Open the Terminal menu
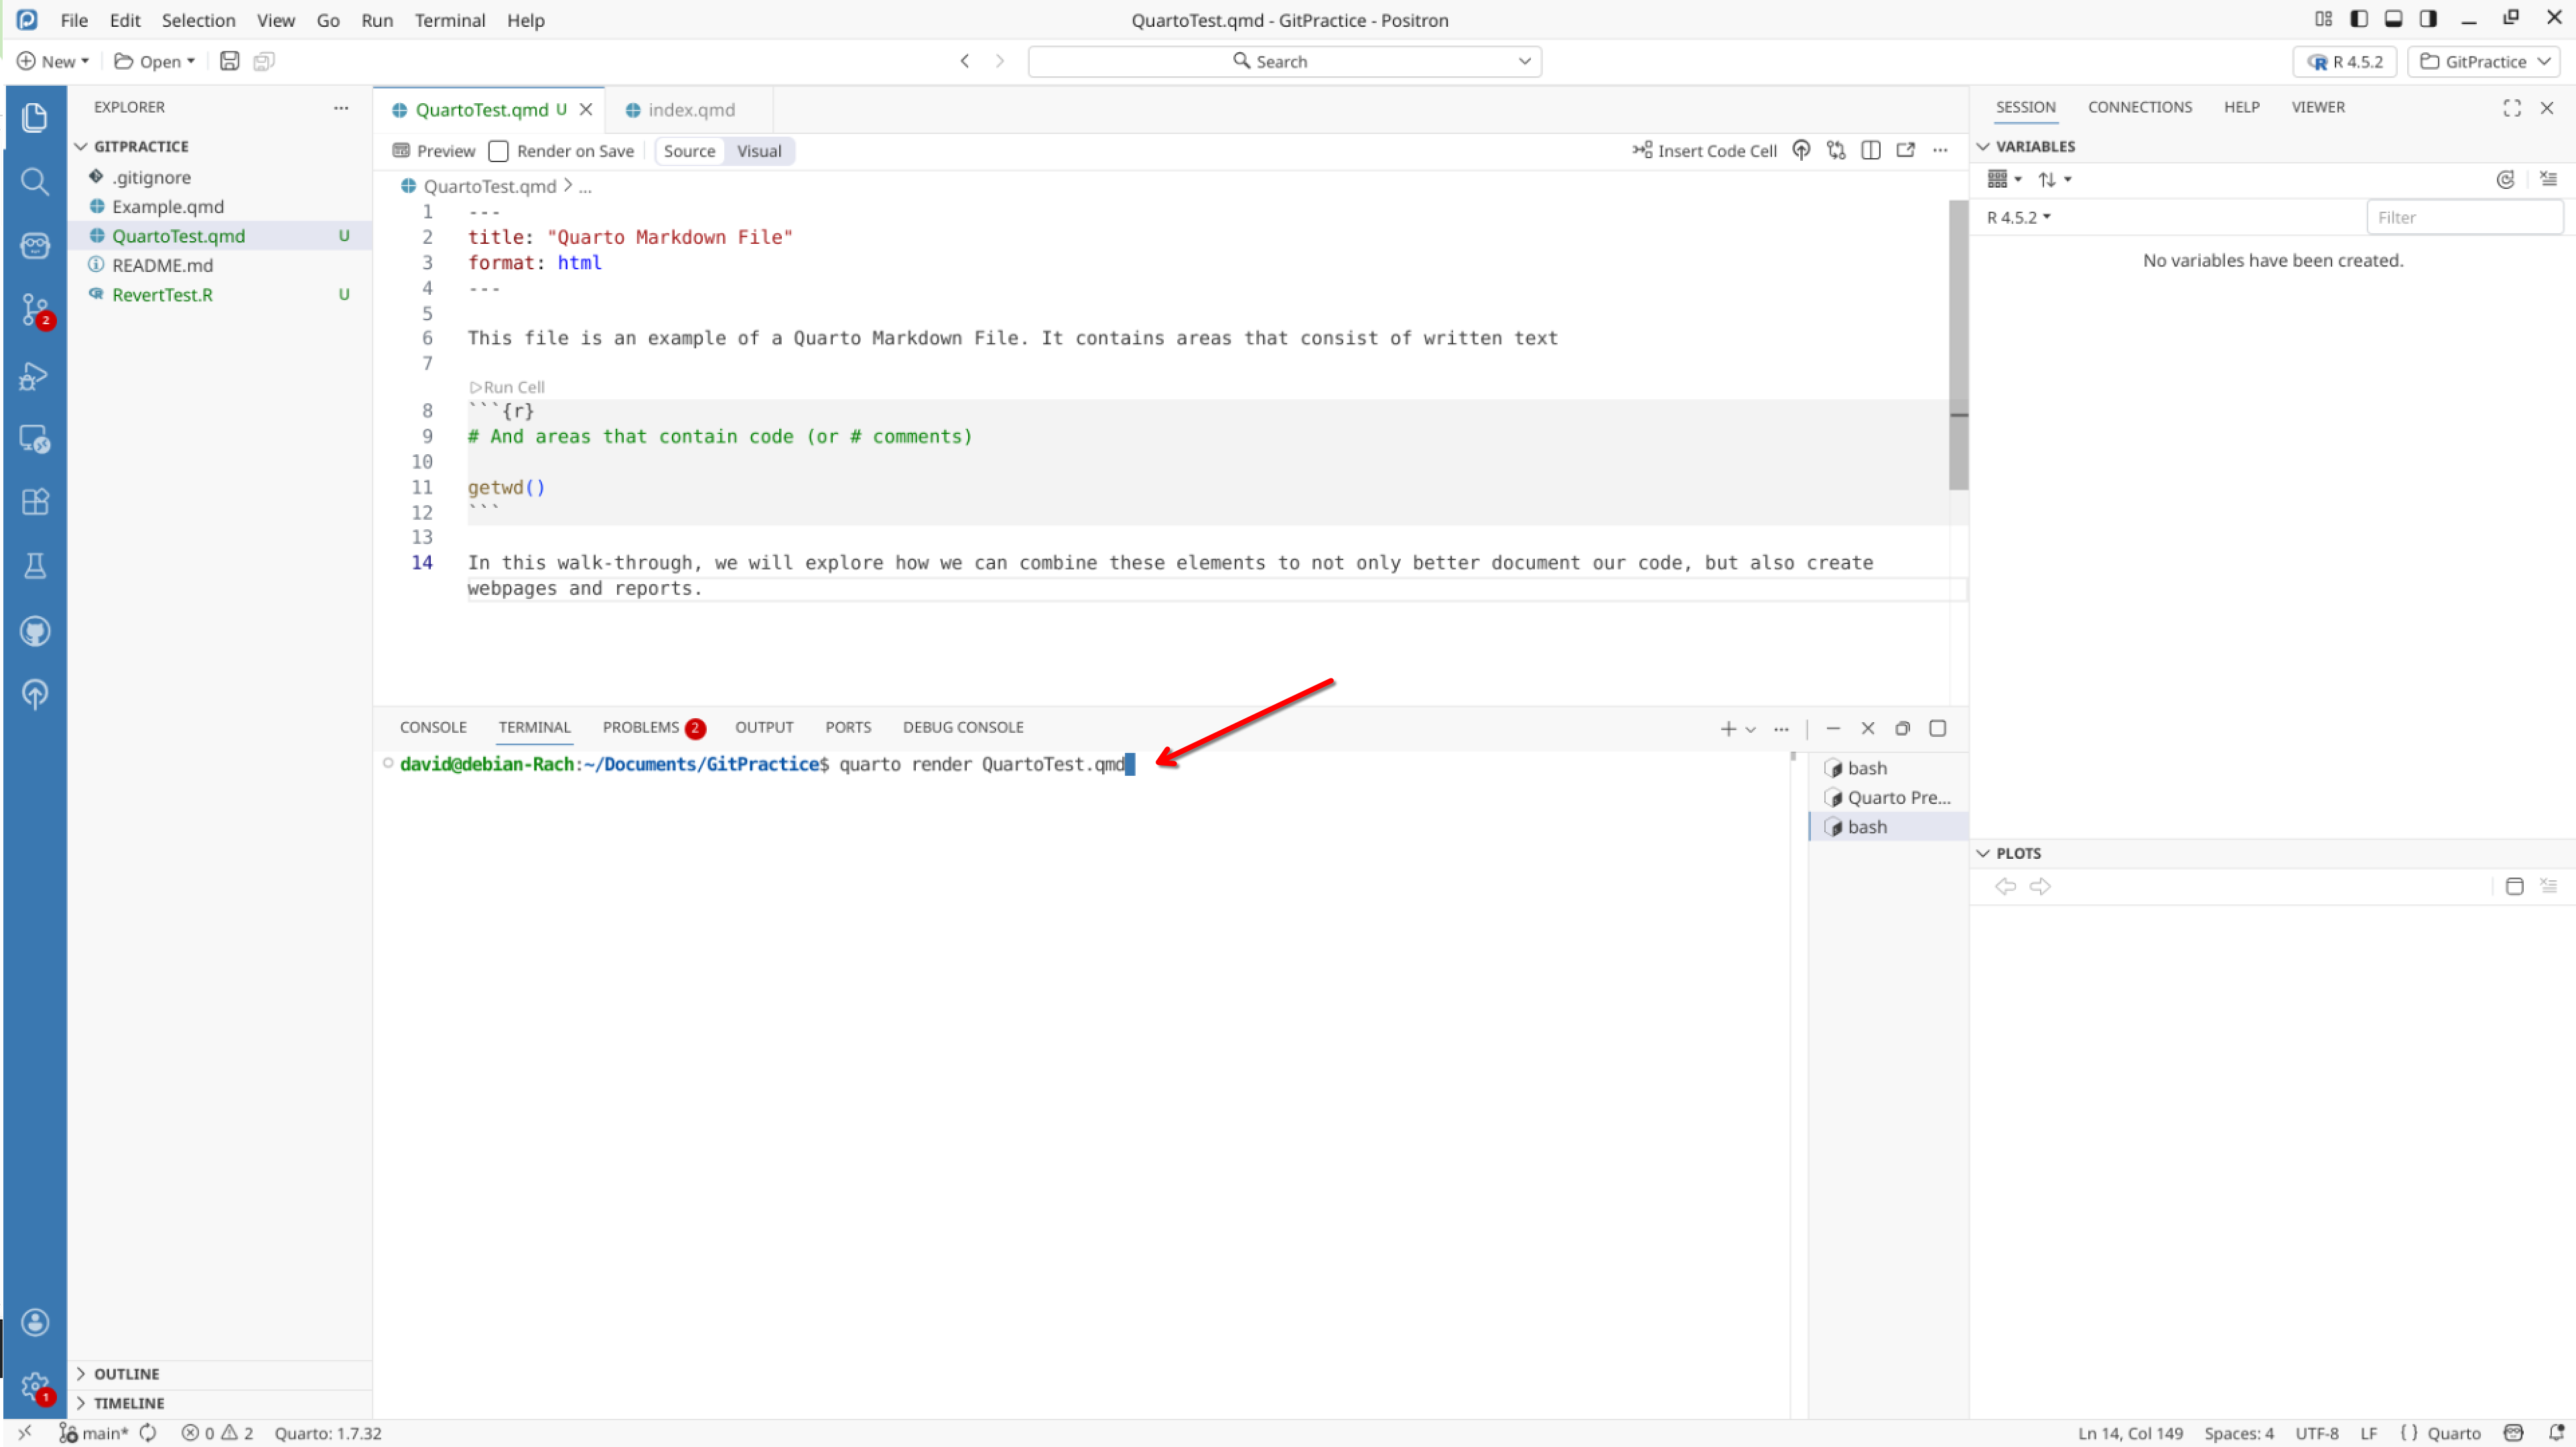Viewport: 2576px width, 1447px height. coord(449,20)
